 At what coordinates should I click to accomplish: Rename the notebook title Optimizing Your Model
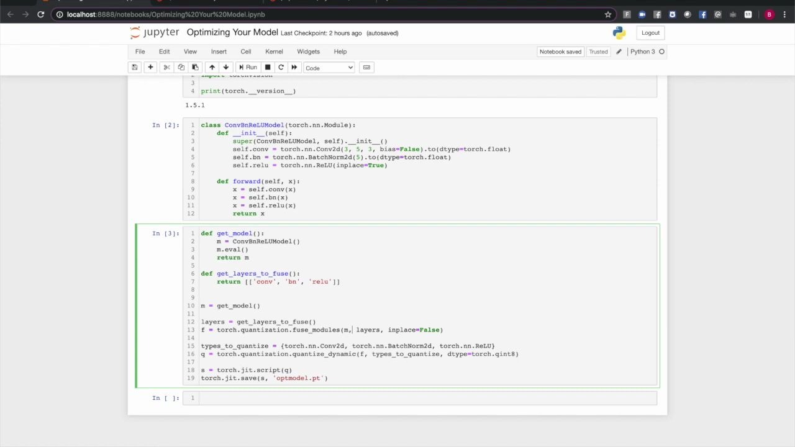(232, 32)
